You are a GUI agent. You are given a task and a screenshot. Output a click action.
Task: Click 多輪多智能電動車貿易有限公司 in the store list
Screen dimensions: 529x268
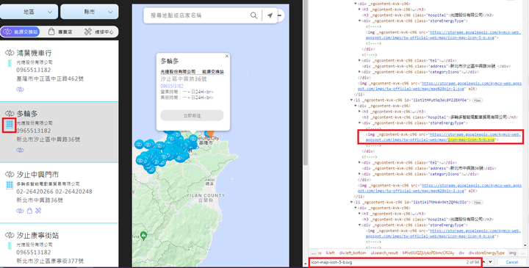tap(48, 184)
